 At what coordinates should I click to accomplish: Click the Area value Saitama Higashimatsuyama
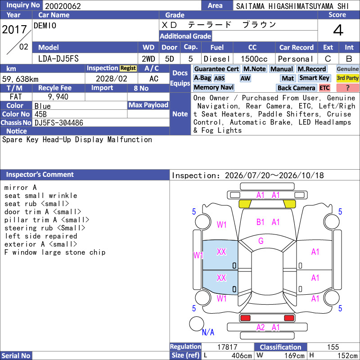292,6
